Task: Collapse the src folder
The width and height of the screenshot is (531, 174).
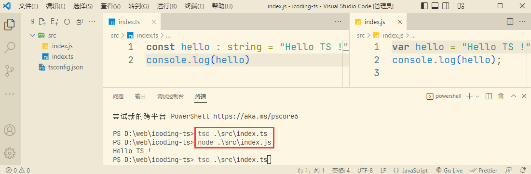Action: (x=32, y=35)
